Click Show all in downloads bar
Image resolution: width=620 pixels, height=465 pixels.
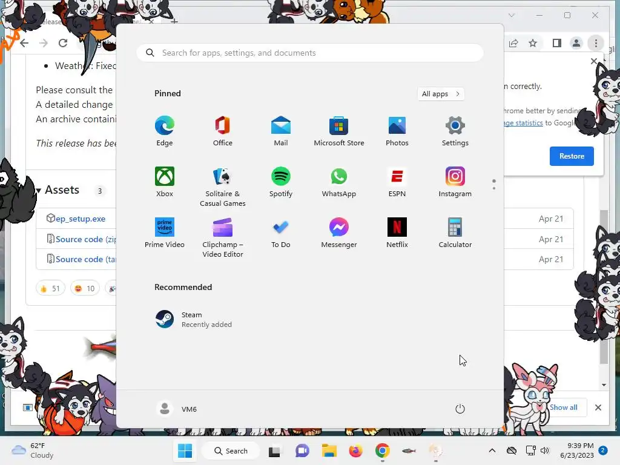click(x=564, y=407)
